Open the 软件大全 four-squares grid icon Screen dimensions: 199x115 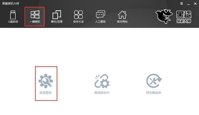click(78, 15)
